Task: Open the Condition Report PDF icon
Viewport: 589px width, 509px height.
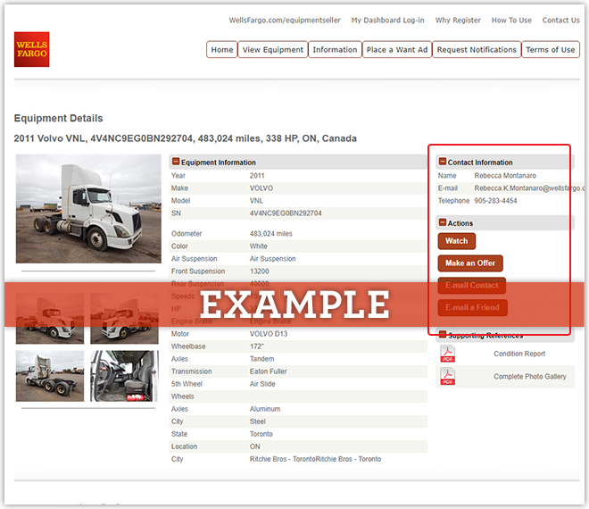Action: (447, 354)
